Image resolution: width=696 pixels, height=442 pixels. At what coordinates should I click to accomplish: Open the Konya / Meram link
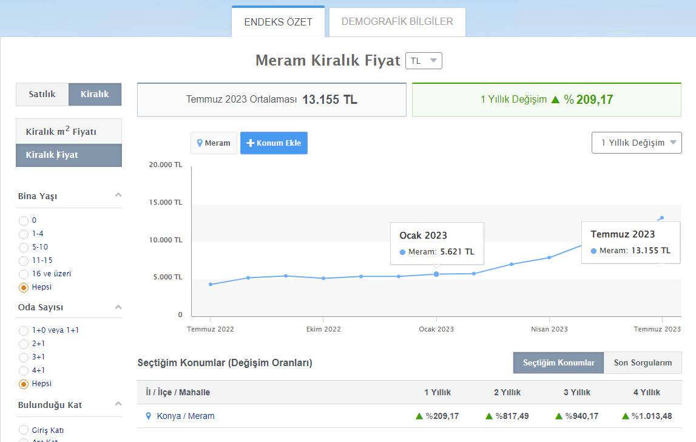pos(186,416)
